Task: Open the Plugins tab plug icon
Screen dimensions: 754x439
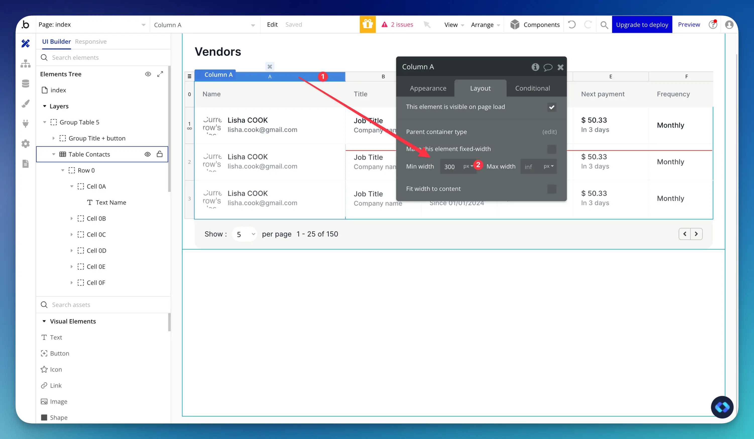Action: point(26,123)
